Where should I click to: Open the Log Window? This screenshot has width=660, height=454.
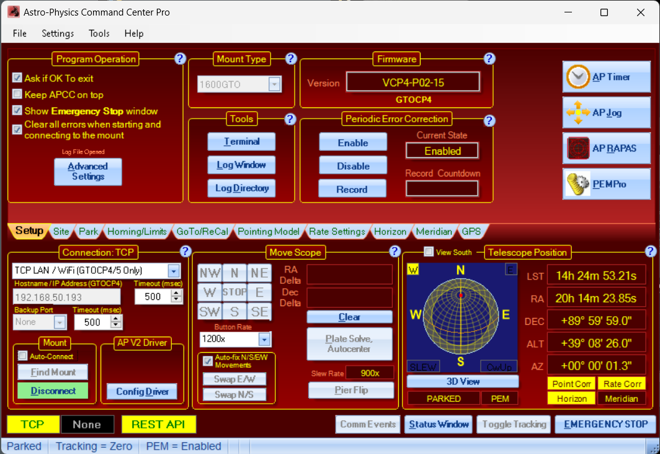pos(242,165)
